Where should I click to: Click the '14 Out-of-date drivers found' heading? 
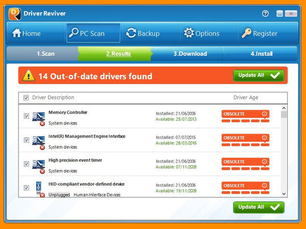[95, 77]
